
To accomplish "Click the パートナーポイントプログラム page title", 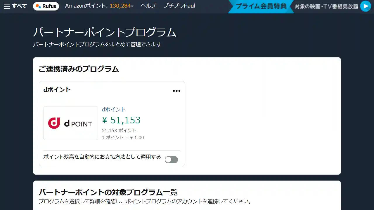I will (105, 32).
